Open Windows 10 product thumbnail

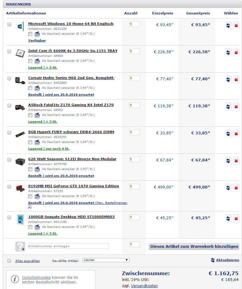20,26
